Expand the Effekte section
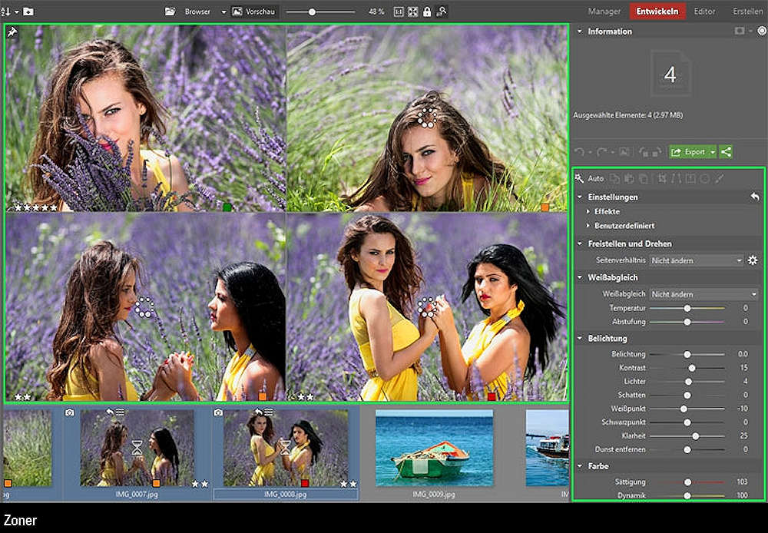Screen dimensions: 768x533 (607, 211)
